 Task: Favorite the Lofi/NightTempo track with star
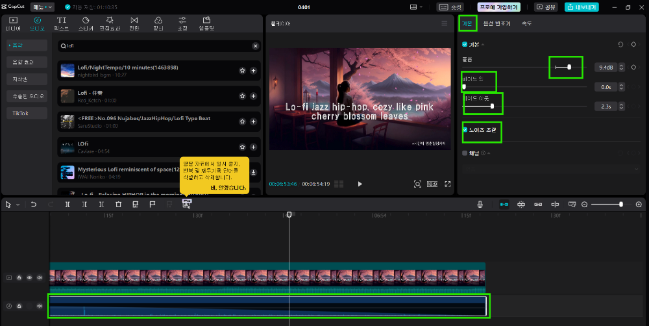coord(242,71)
